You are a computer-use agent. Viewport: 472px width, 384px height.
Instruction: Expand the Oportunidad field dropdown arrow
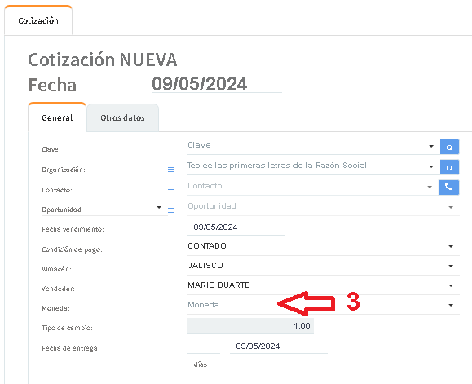pos(451,207)
